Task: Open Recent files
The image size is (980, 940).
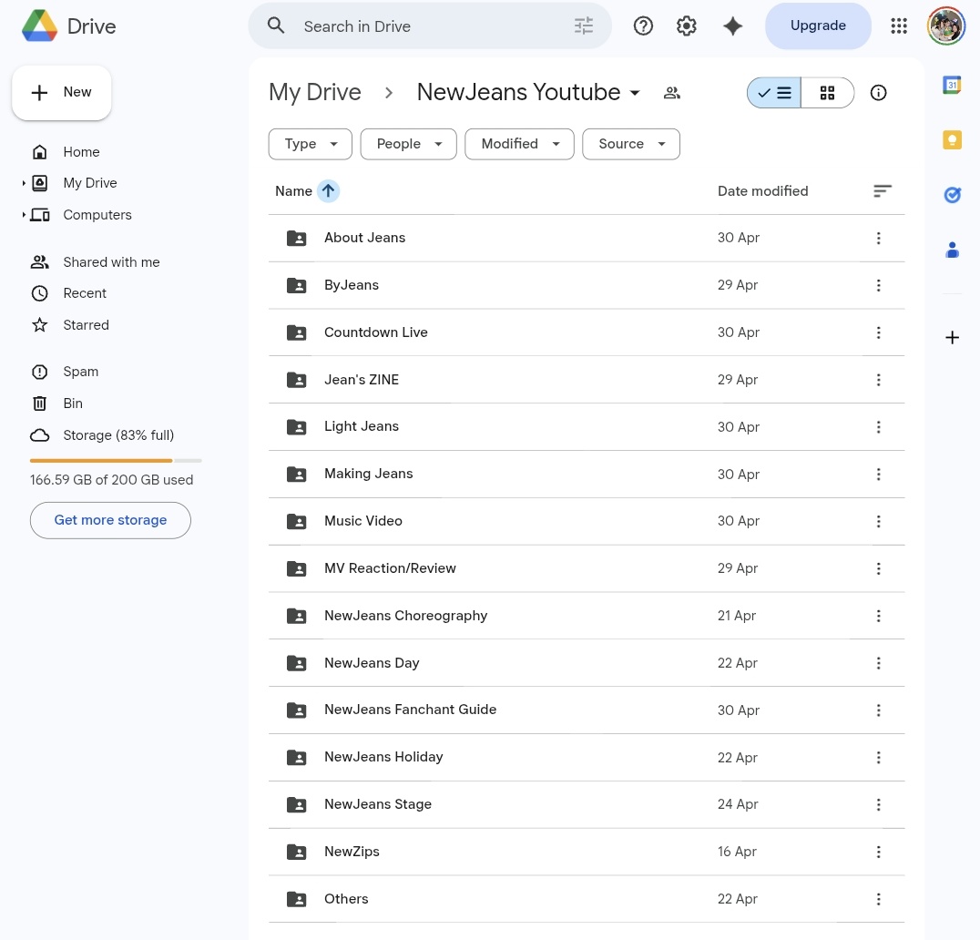Action: pyautogui.click(x=85, y=293)
